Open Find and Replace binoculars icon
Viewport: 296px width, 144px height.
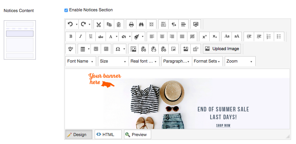pyautogui.click(x=141, y=25)
